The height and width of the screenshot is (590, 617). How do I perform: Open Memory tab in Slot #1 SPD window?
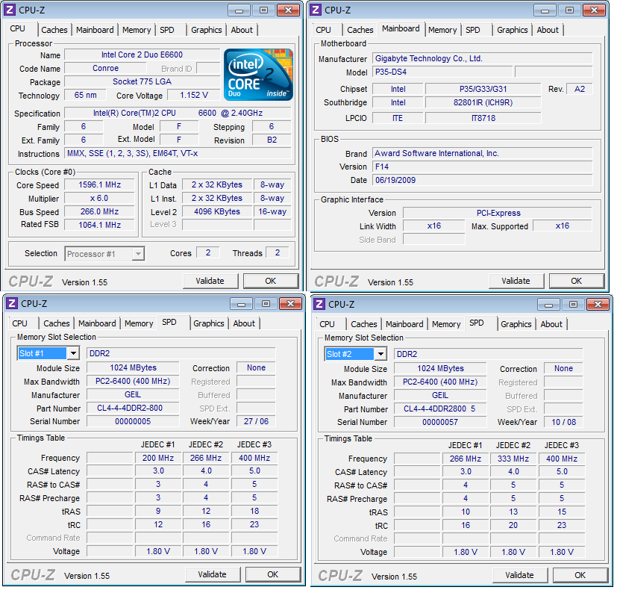click(139, 323)
